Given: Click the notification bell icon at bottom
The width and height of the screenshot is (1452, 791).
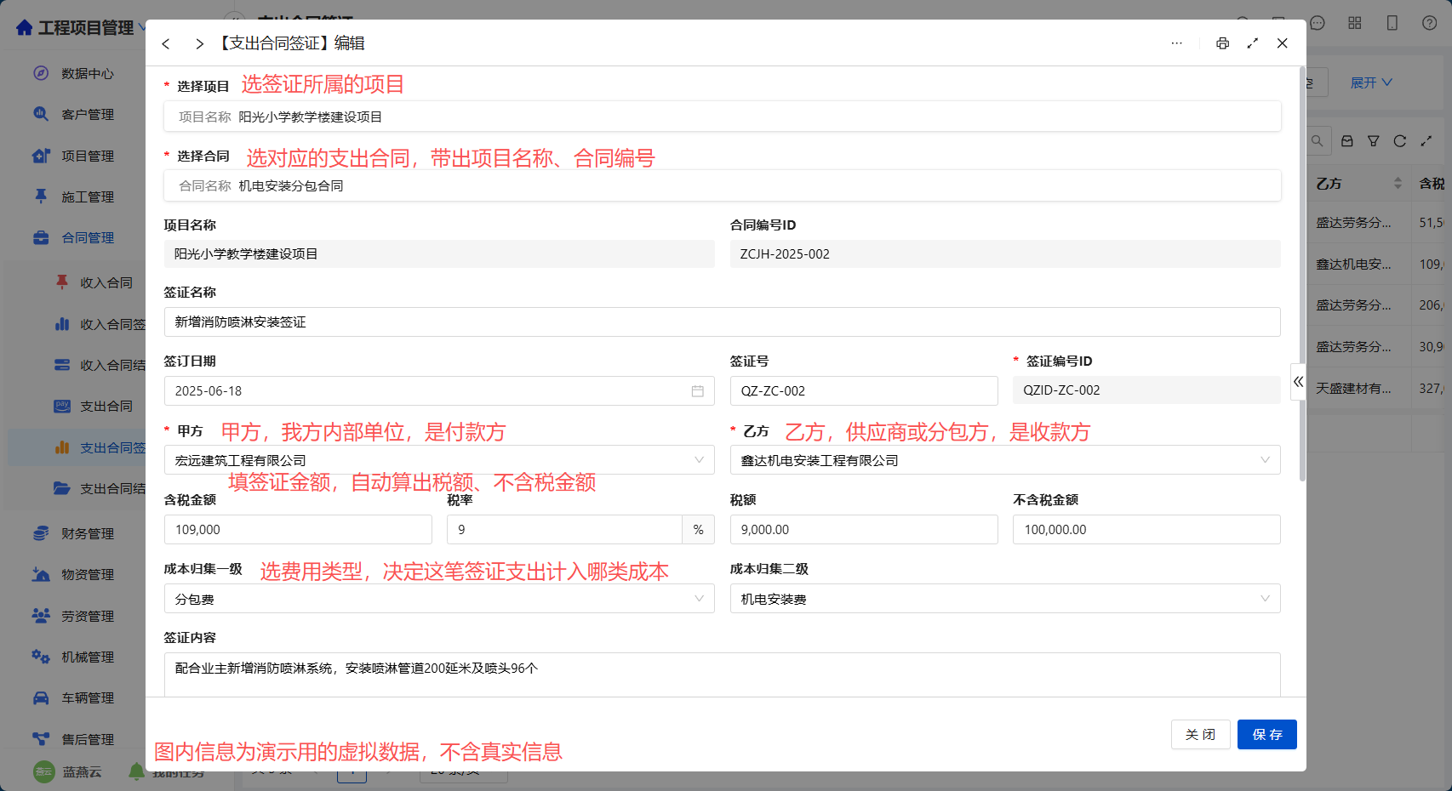Looking at the screenshot, I should coord(136,771).
